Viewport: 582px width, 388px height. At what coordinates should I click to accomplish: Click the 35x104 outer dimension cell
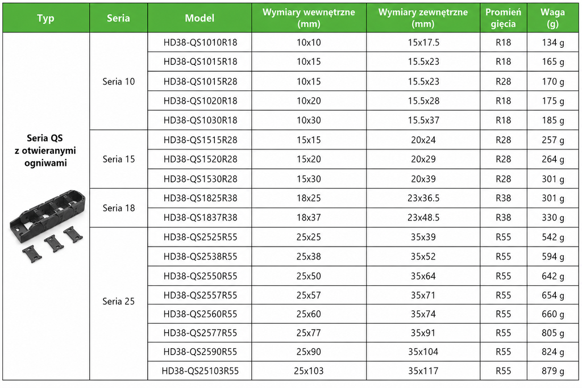tap(423, 352)
